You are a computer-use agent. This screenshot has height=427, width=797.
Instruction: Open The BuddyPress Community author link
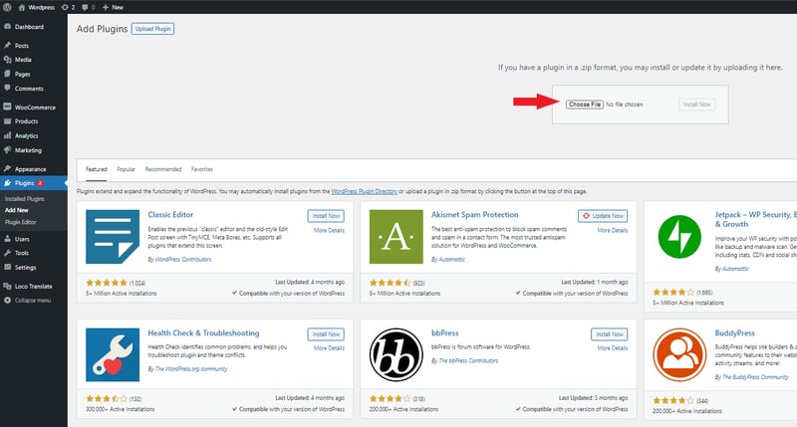(x=755, y=377)
